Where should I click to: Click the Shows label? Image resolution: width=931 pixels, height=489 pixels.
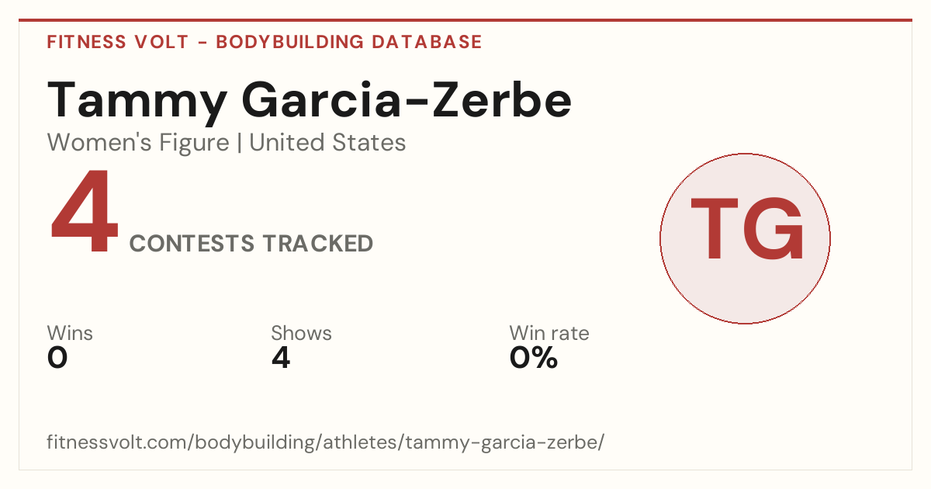click(301, 333)
